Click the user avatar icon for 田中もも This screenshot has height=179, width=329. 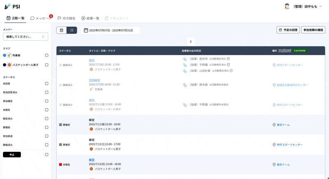pos(287,7)
